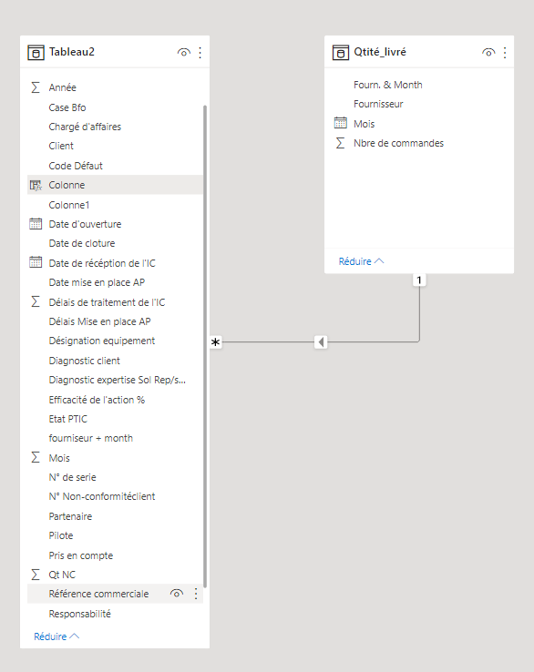Select the Fournisseur field
The height and width of the screenshot is (672, 534).
pos(419,104)
